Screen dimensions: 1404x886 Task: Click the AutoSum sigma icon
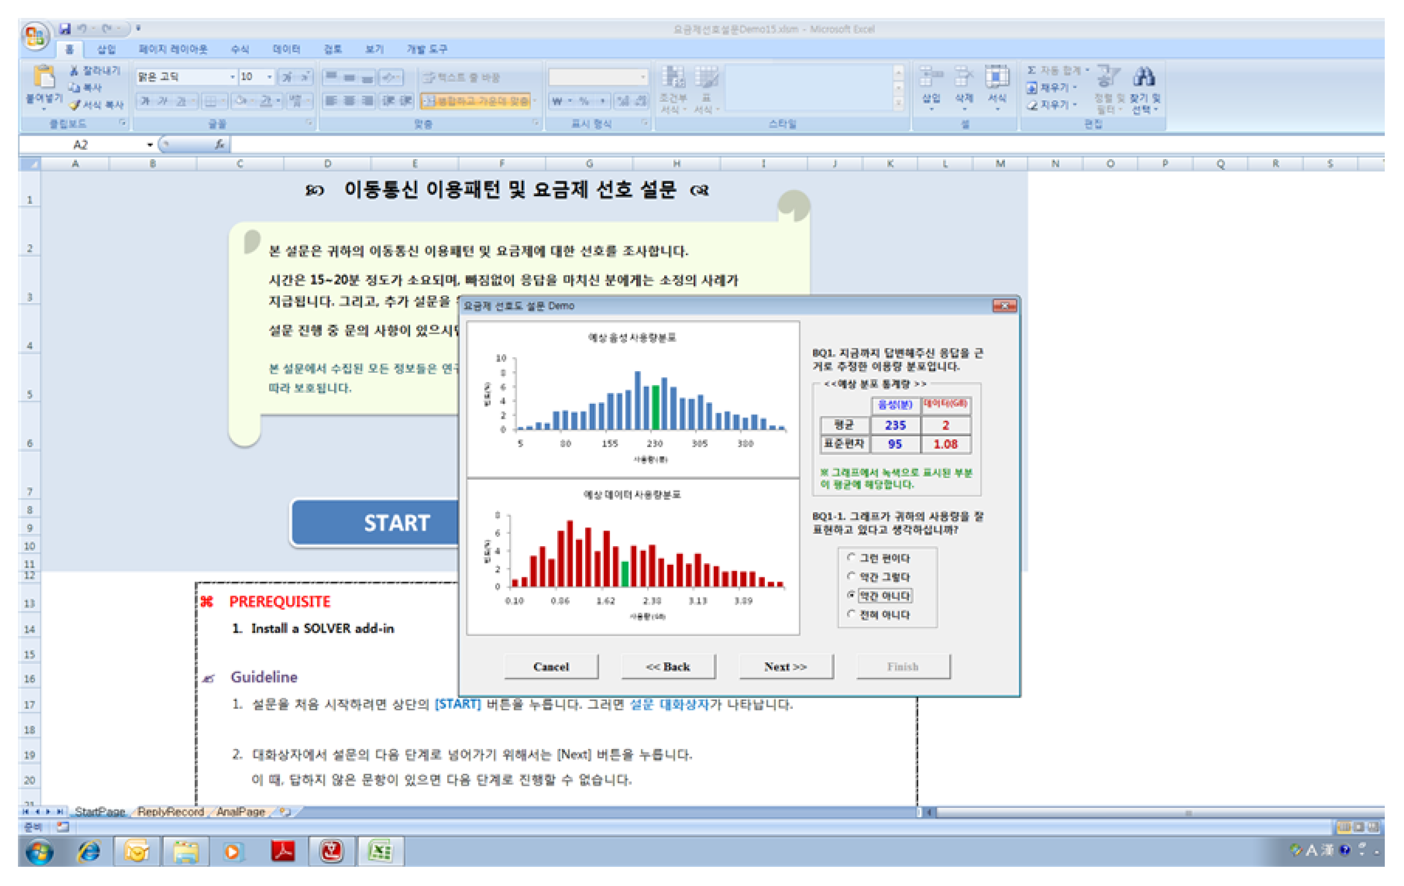pyautogui.click(x=1031, y=70)
